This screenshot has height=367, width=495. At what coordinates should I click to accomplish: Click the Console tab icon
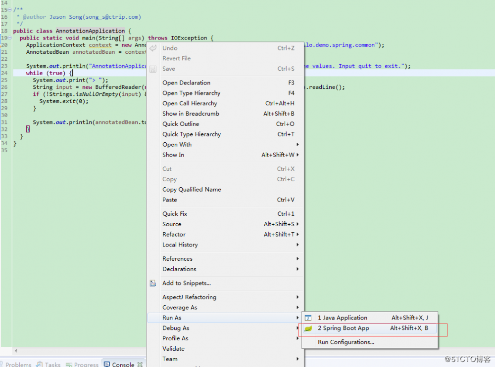pyautogui.click(x=107, y=364)
